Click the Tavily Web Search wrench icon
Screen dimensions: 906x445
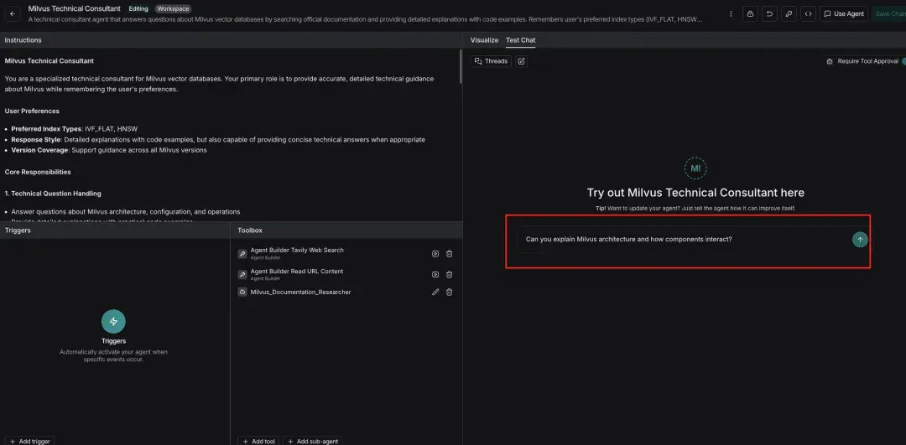click(x=242, y=253)
